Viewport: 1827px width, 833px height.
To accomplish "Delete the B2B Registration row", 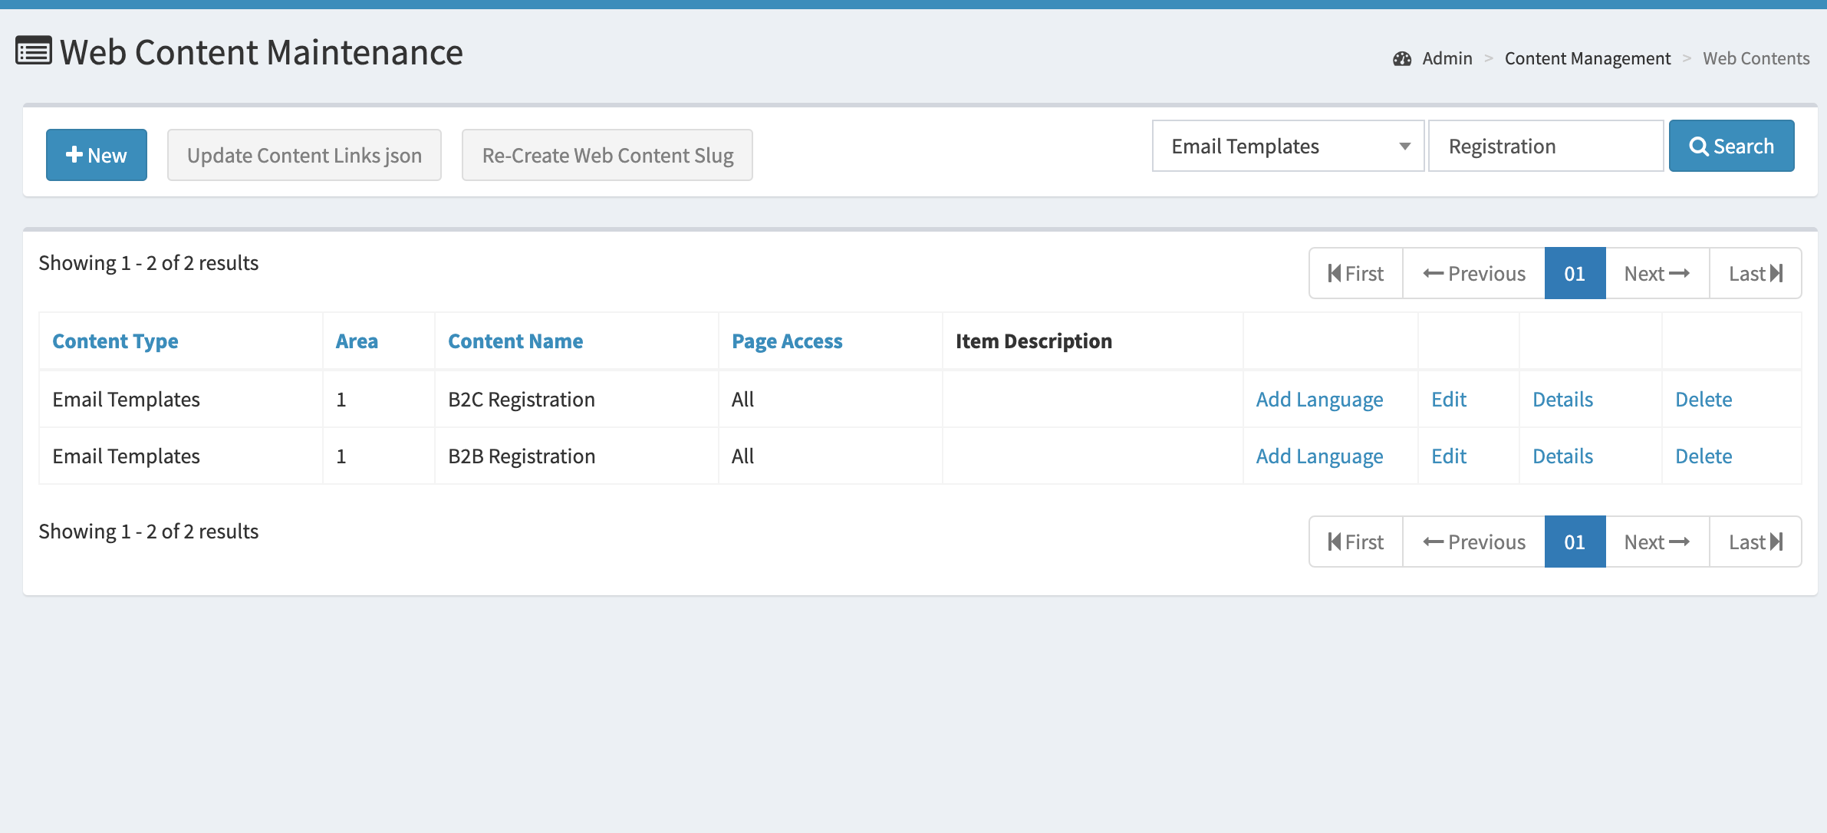I will coord(1704,456).
